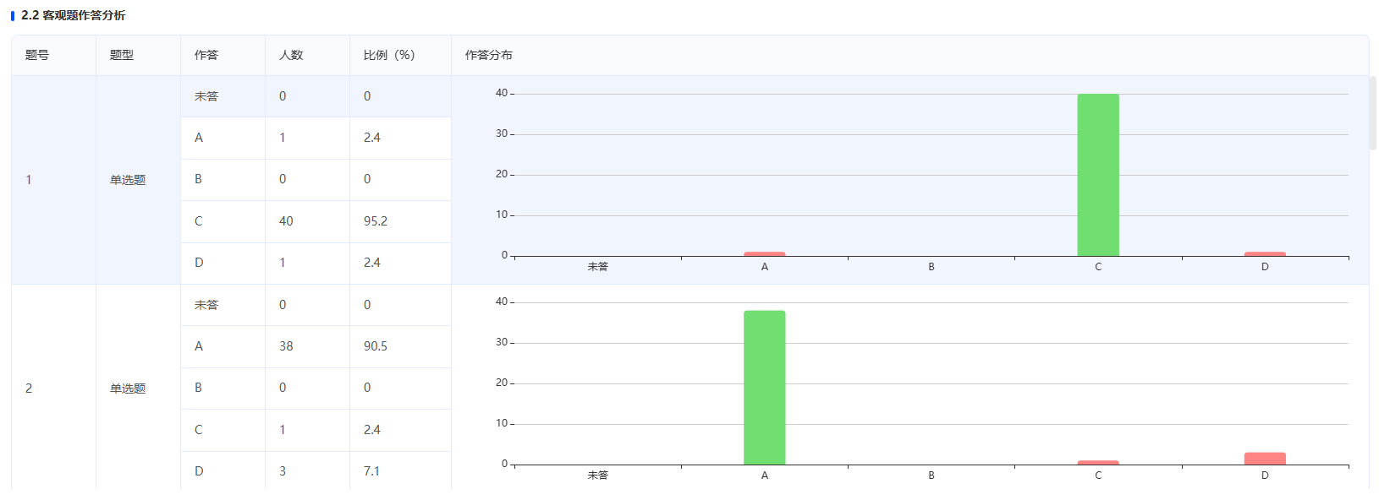Click the vertical scrollbar thumb on the right
This screenshot has height=500, width=1379.
[1373, 113]
